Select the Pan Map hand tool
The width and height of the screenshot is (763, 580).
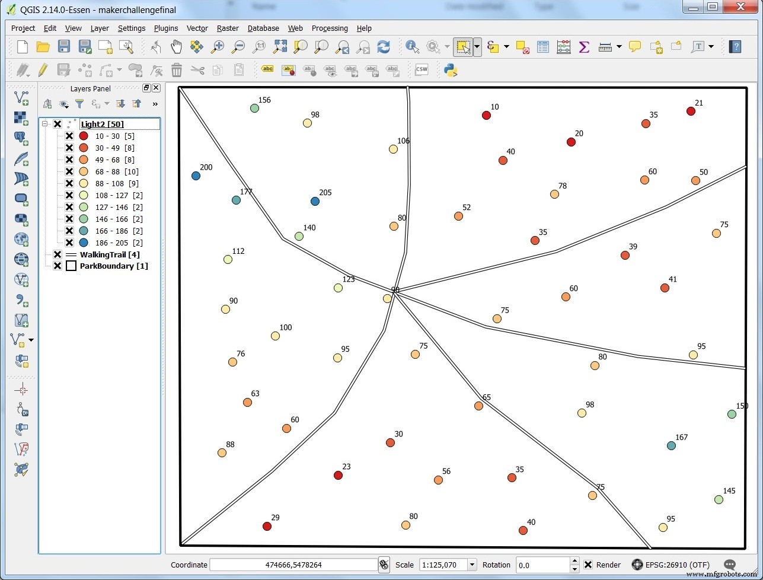tap(176, 47)
